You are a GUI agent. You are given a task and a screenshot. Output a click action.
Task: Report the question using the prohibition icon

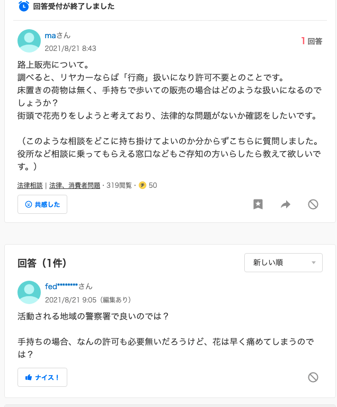[x=313, y=204]
